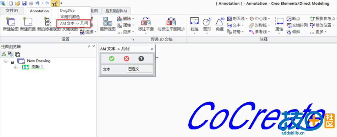Screen dimensions: 337x137
Task: Select the 页面: 1 tree item
Action: coord(37,67)
